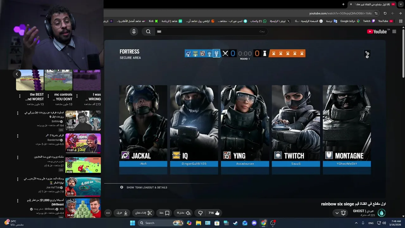Create a clip with scissors button
This screenshot has height=228, width=405.
tap(143, 213)
